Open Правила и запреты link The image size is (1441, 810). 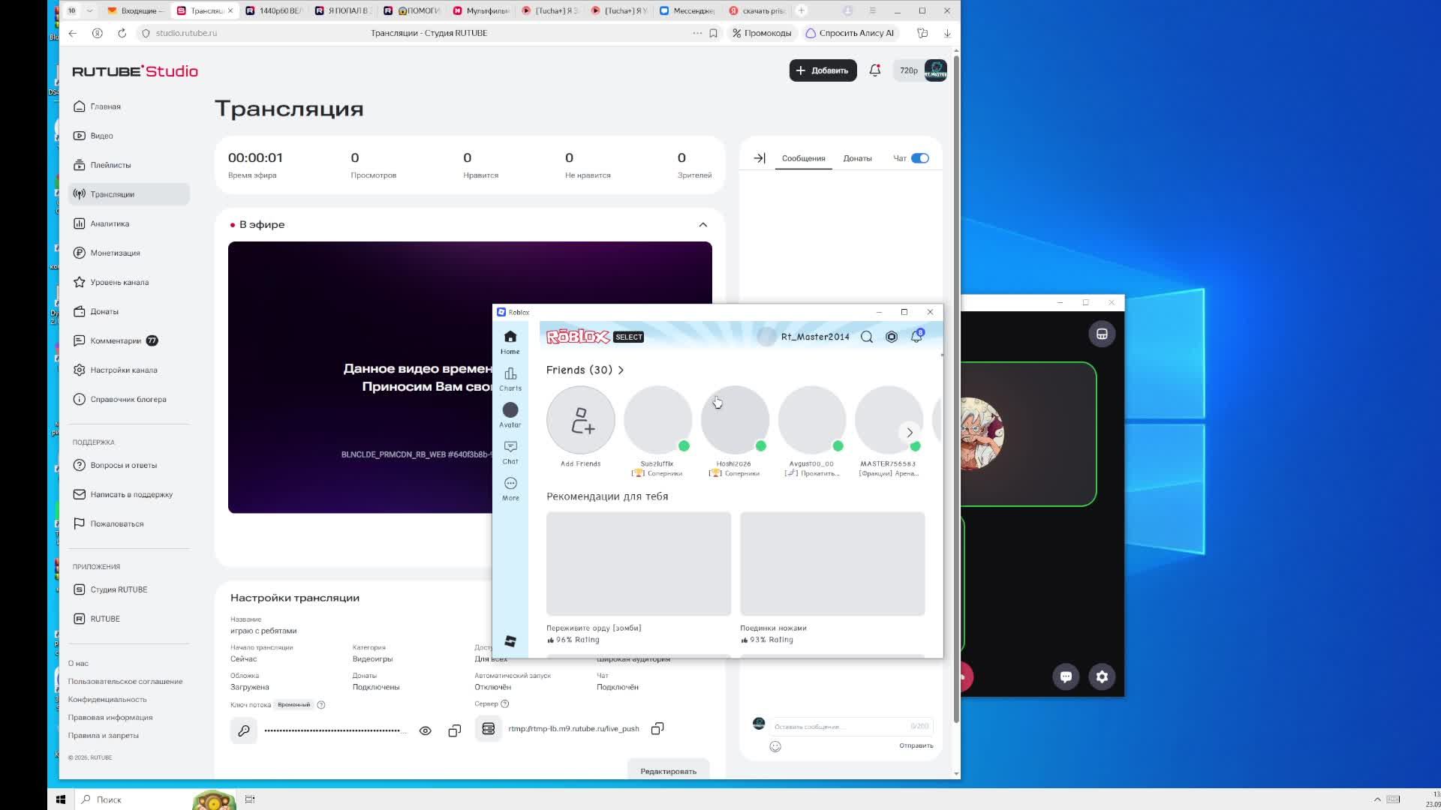pos(104,736)
